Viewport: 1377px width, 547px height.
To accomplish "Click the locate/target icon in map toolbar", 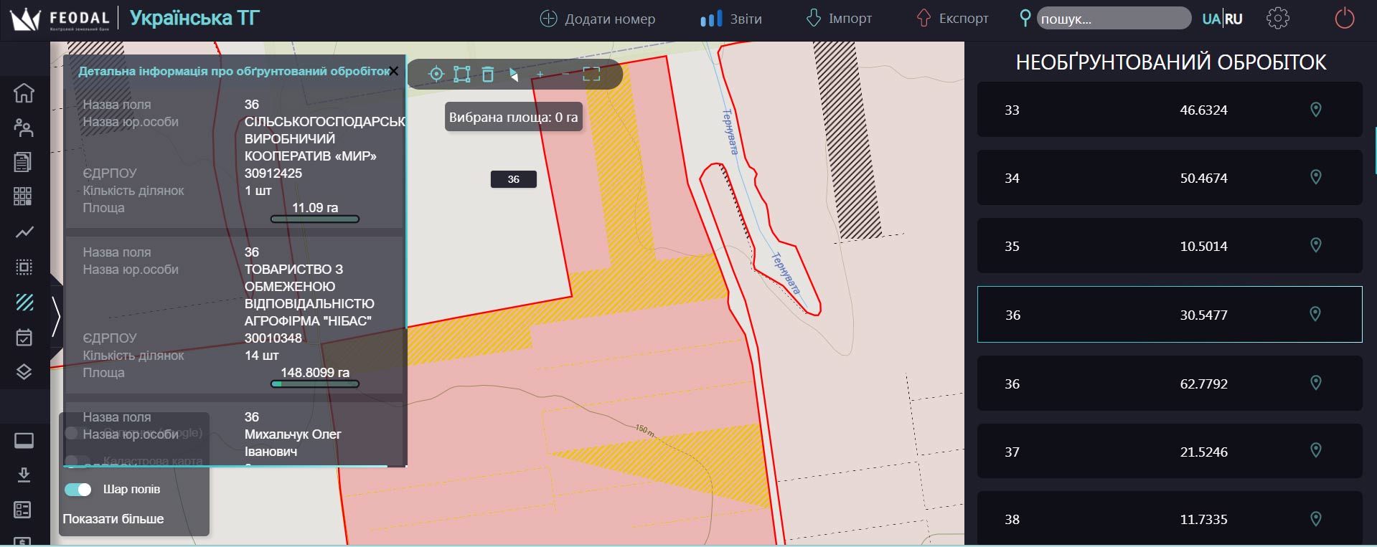I will point(436,75).
